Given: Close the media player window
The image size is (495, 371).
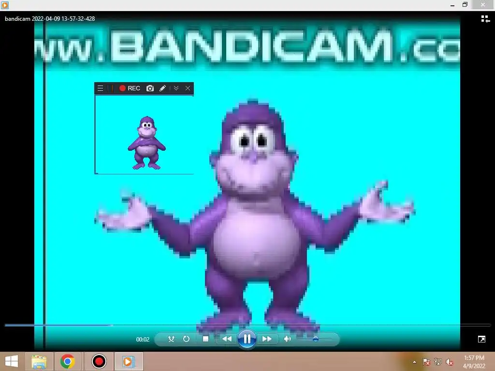Looking at the screenshot, I should (x=483, y=5).
